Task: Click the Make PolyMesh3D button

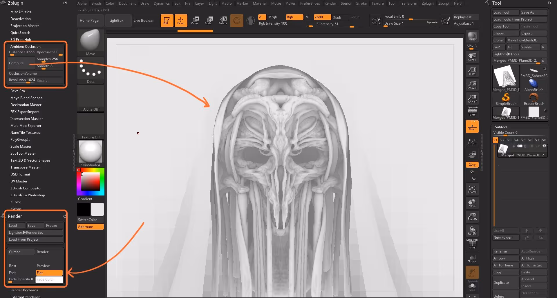Action: 527,40
